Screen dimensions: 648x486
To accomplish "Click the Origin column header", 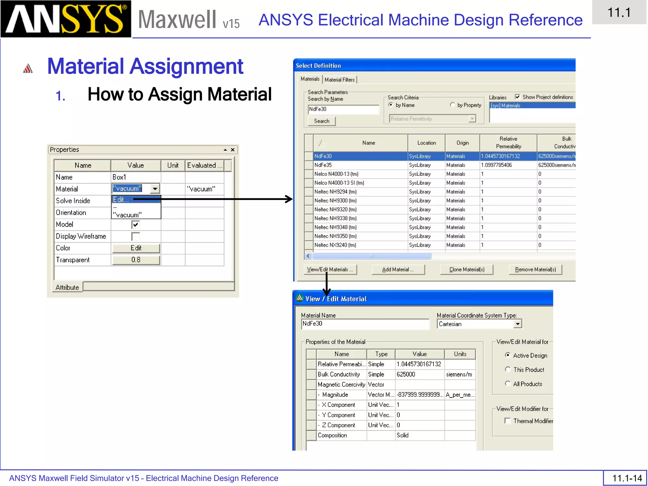I will click(463, 143).
